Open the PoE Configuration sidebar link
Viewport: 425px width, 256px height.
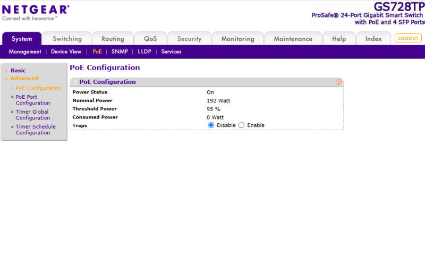(x=38, y=88)
